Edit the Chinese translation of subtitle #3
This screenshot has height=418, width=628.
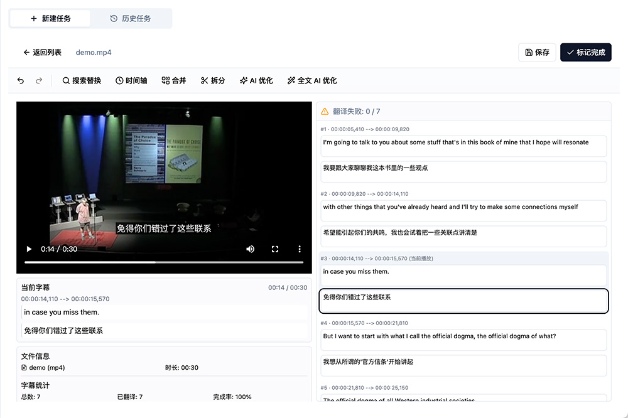click(463, 301)
